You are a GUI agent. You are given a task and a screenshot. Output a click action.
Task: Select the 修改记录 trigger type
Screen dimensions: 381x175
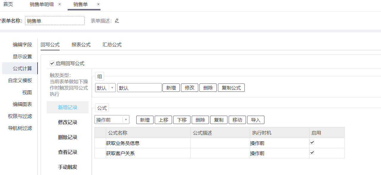pos(68,122)
